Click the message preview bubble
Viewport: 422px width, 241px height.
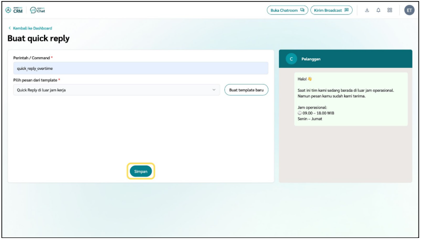351,99
